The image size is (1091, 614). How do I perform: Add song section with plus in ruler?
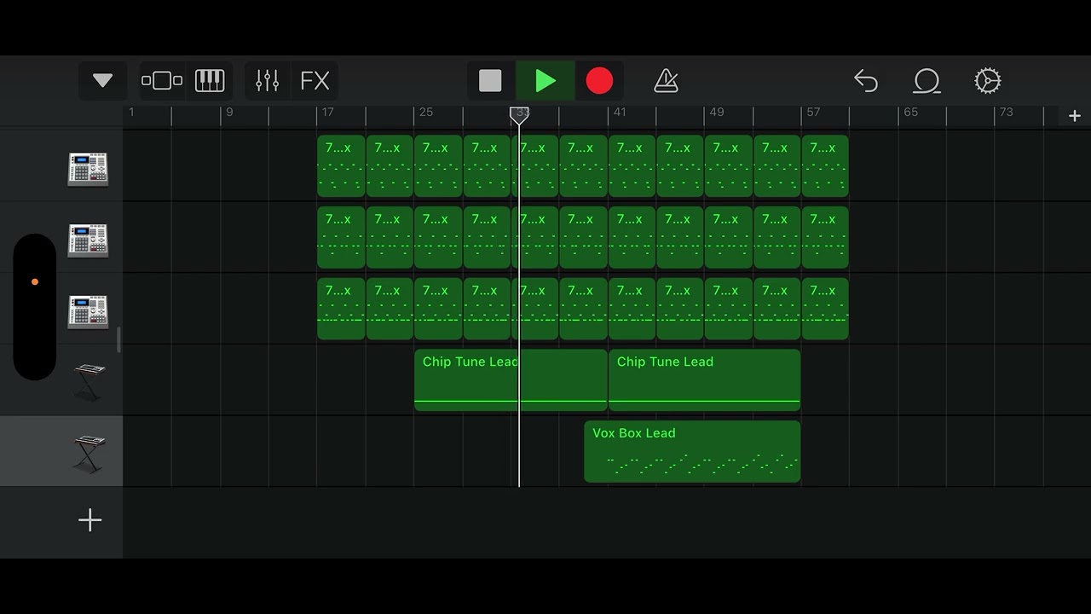pyautogui.click(x=1074, y=116)
